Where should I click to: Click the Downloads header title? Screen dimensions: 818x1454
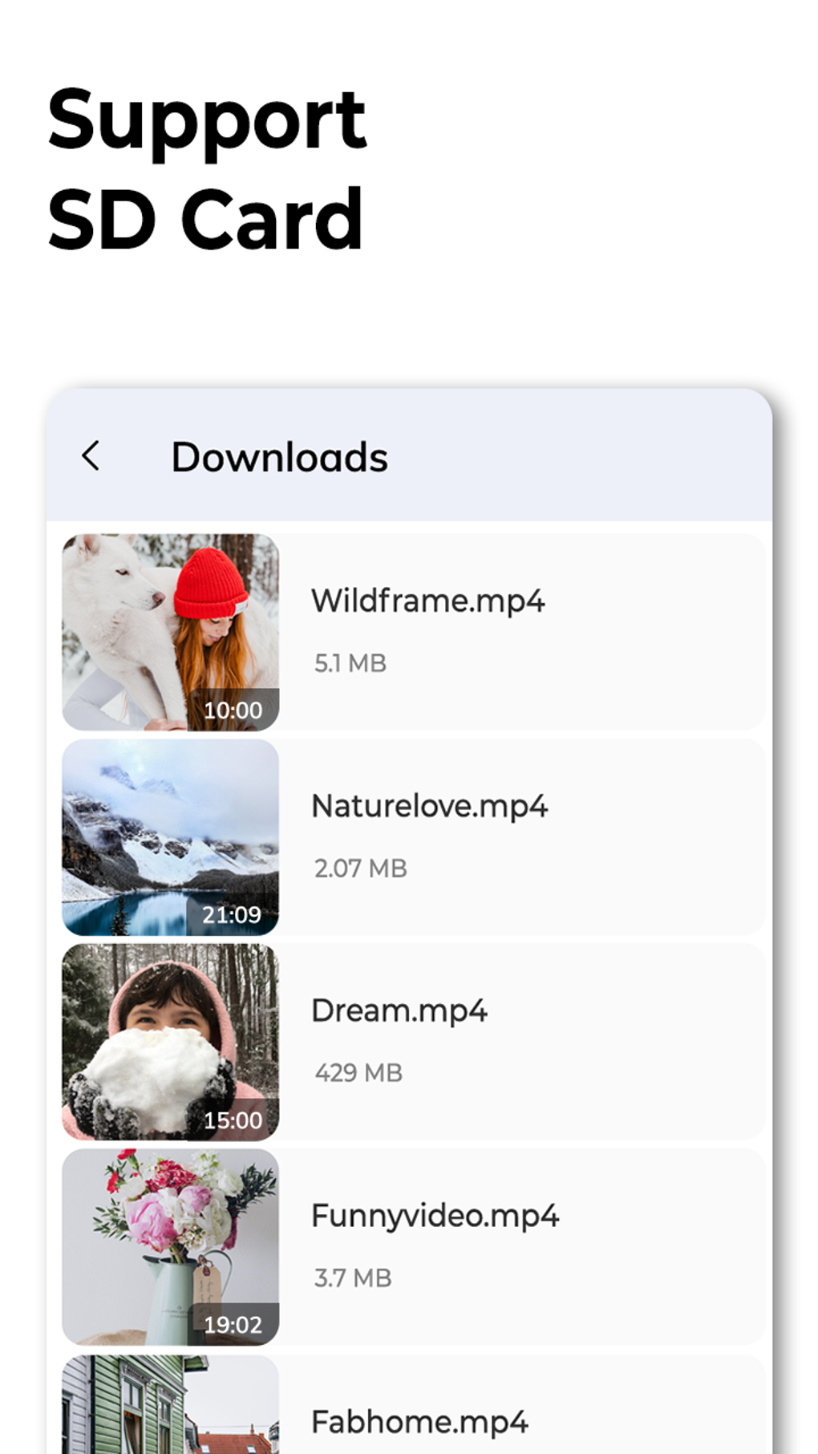coord(280,457)
